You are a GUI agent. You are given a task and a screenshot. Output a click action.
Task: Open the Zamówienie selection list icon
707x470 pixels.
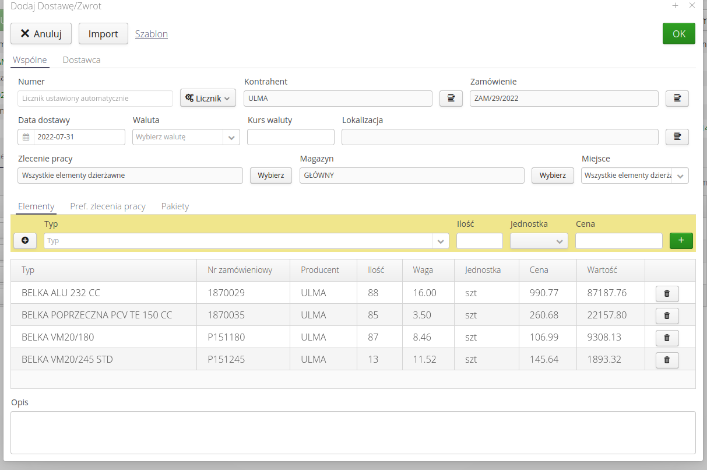(677, 98)
